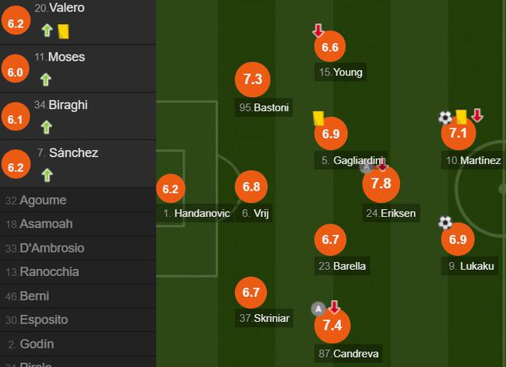Open Eriksen's 7.8 rating circle

coord(381,184)
